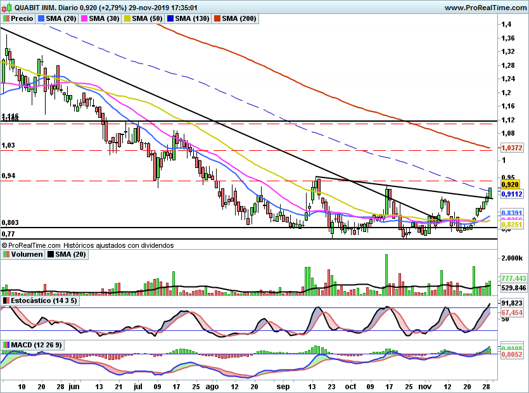
Task: Click the stochastic signal value 67,454
Action: pos(512,312)
